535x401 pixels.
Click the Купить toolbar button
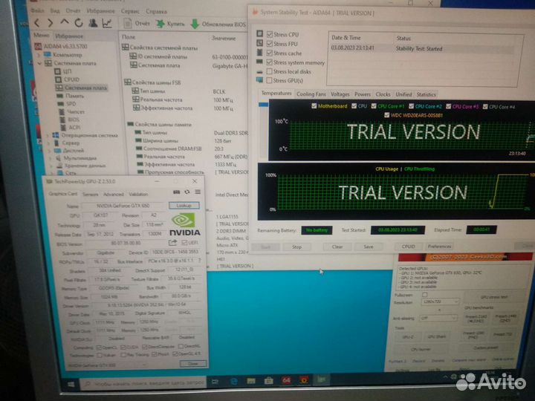click(x=170, y=24)
